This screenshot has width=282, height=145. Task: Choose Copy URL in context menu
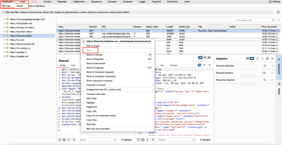coord(118,111)
